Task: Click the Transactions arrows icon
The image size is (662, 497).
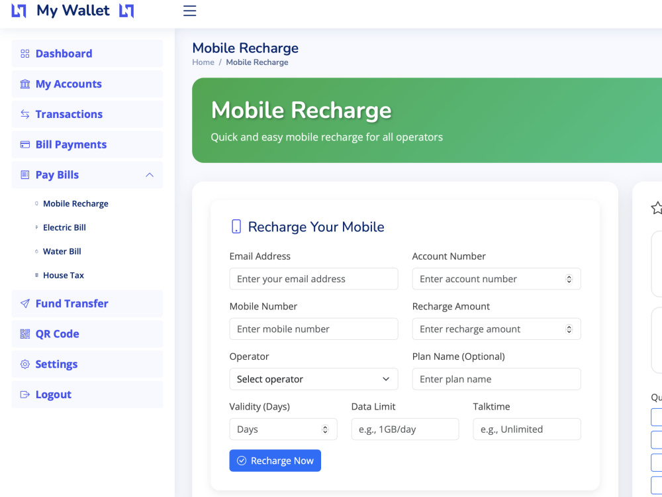Action: pos(25,114)
